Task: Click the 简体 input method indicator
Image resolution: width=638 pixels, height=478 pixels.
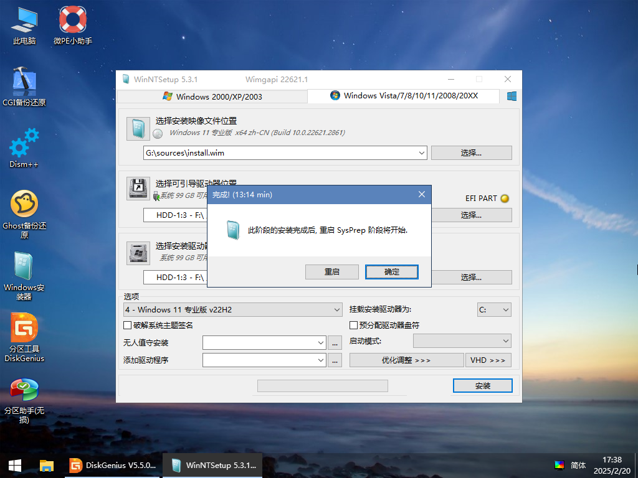Action: pos(578,466)
